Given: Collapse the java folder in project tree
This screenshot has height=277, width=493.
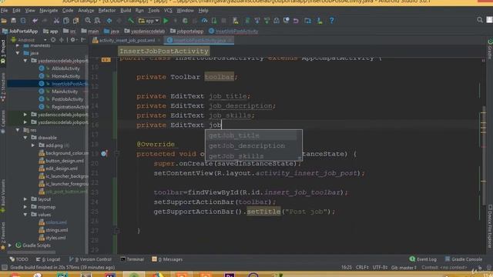Looking at the screenshot, I should (x=18, y=53).
